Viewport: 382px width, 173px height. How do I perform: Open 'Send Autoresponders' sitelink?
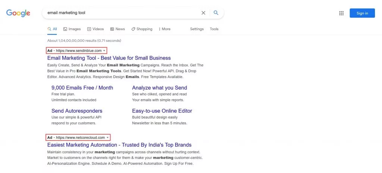click(77, 111)
